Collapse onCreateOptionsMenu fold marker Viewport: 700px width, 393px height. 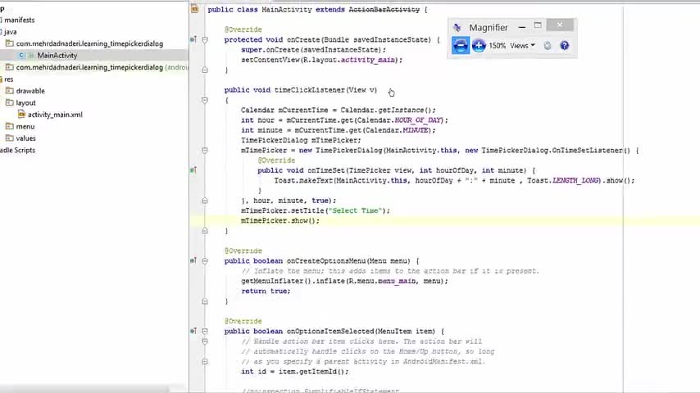pos(205,261)
